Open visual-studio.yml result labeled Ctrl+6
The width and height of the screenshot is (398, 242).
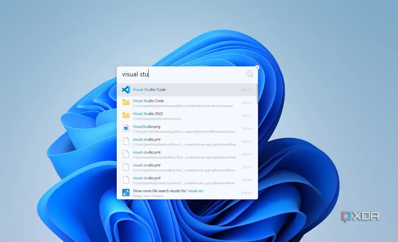[187, 154]
